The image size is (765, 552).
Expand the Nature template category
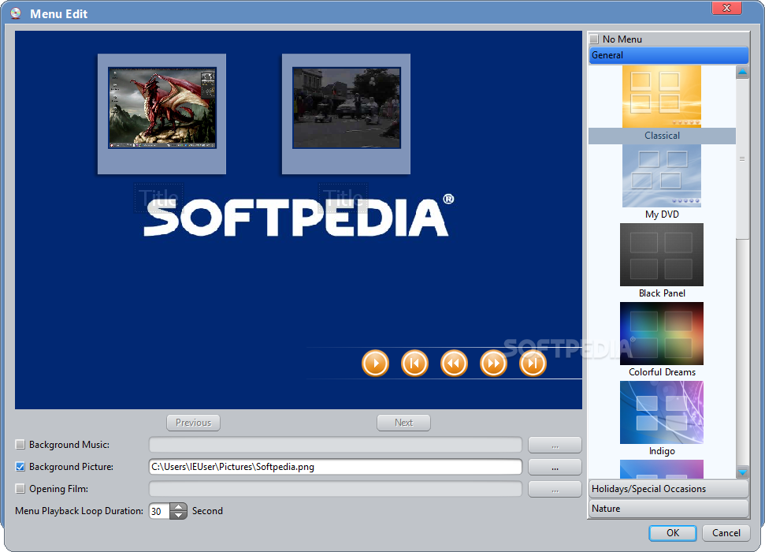tap(668, 509)
